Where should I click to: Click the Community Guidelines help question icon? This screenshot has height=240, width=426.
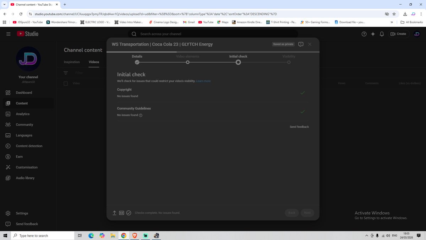click(x=141, y=115)
